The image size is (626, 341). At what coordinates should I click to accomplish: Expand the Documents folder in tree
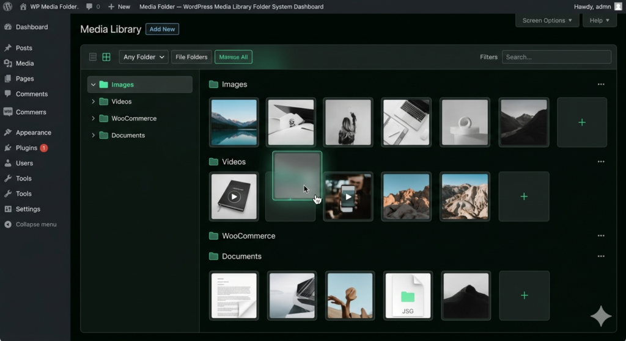pyautogui.click(x=93, y=135)
